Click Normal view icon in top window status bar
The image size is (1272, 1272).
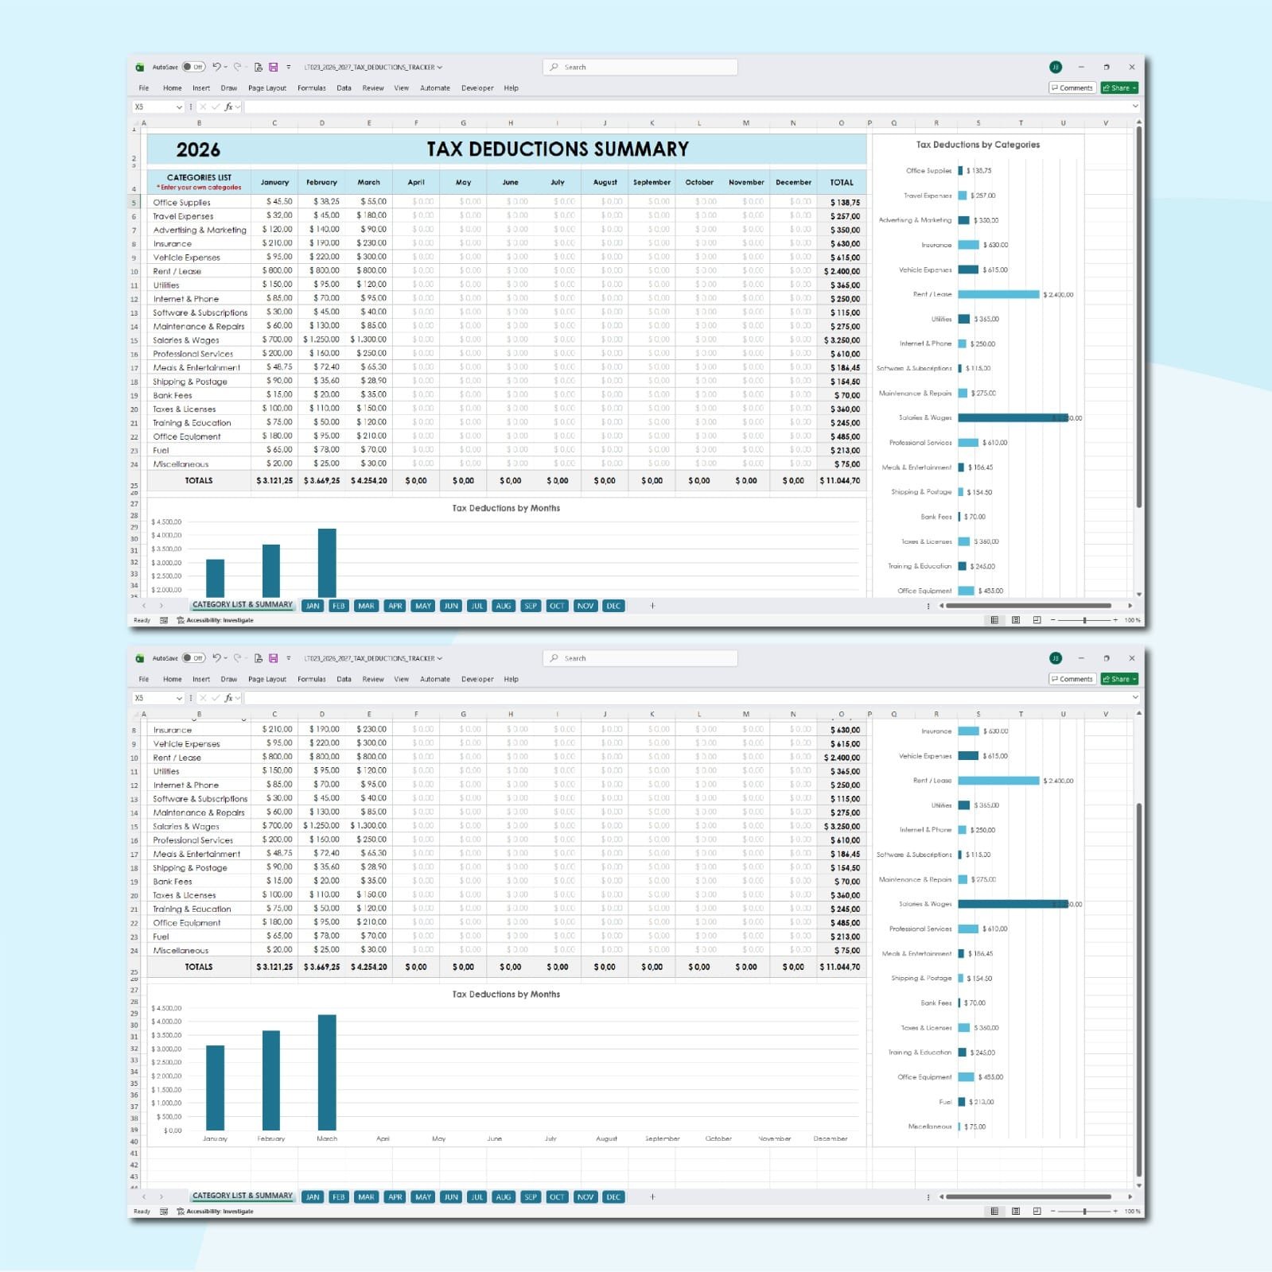[994, 620]
